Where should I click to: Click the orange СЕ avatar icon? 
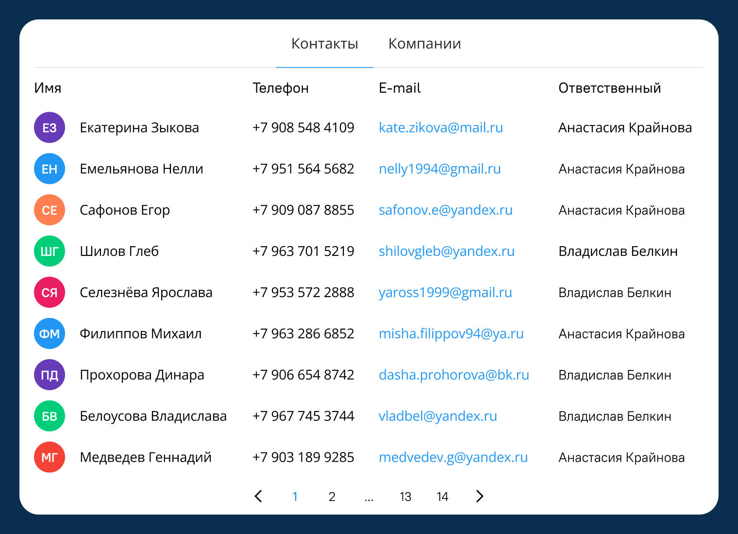click(50, 210)
